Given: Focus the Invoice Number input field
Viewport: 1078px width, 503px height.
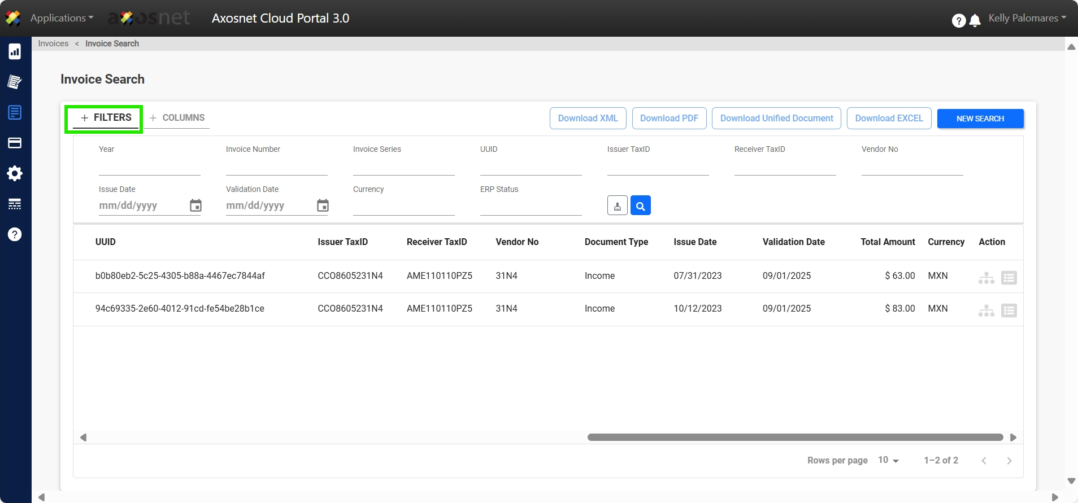Looking at the screenshot, I should tap(276, 167).
